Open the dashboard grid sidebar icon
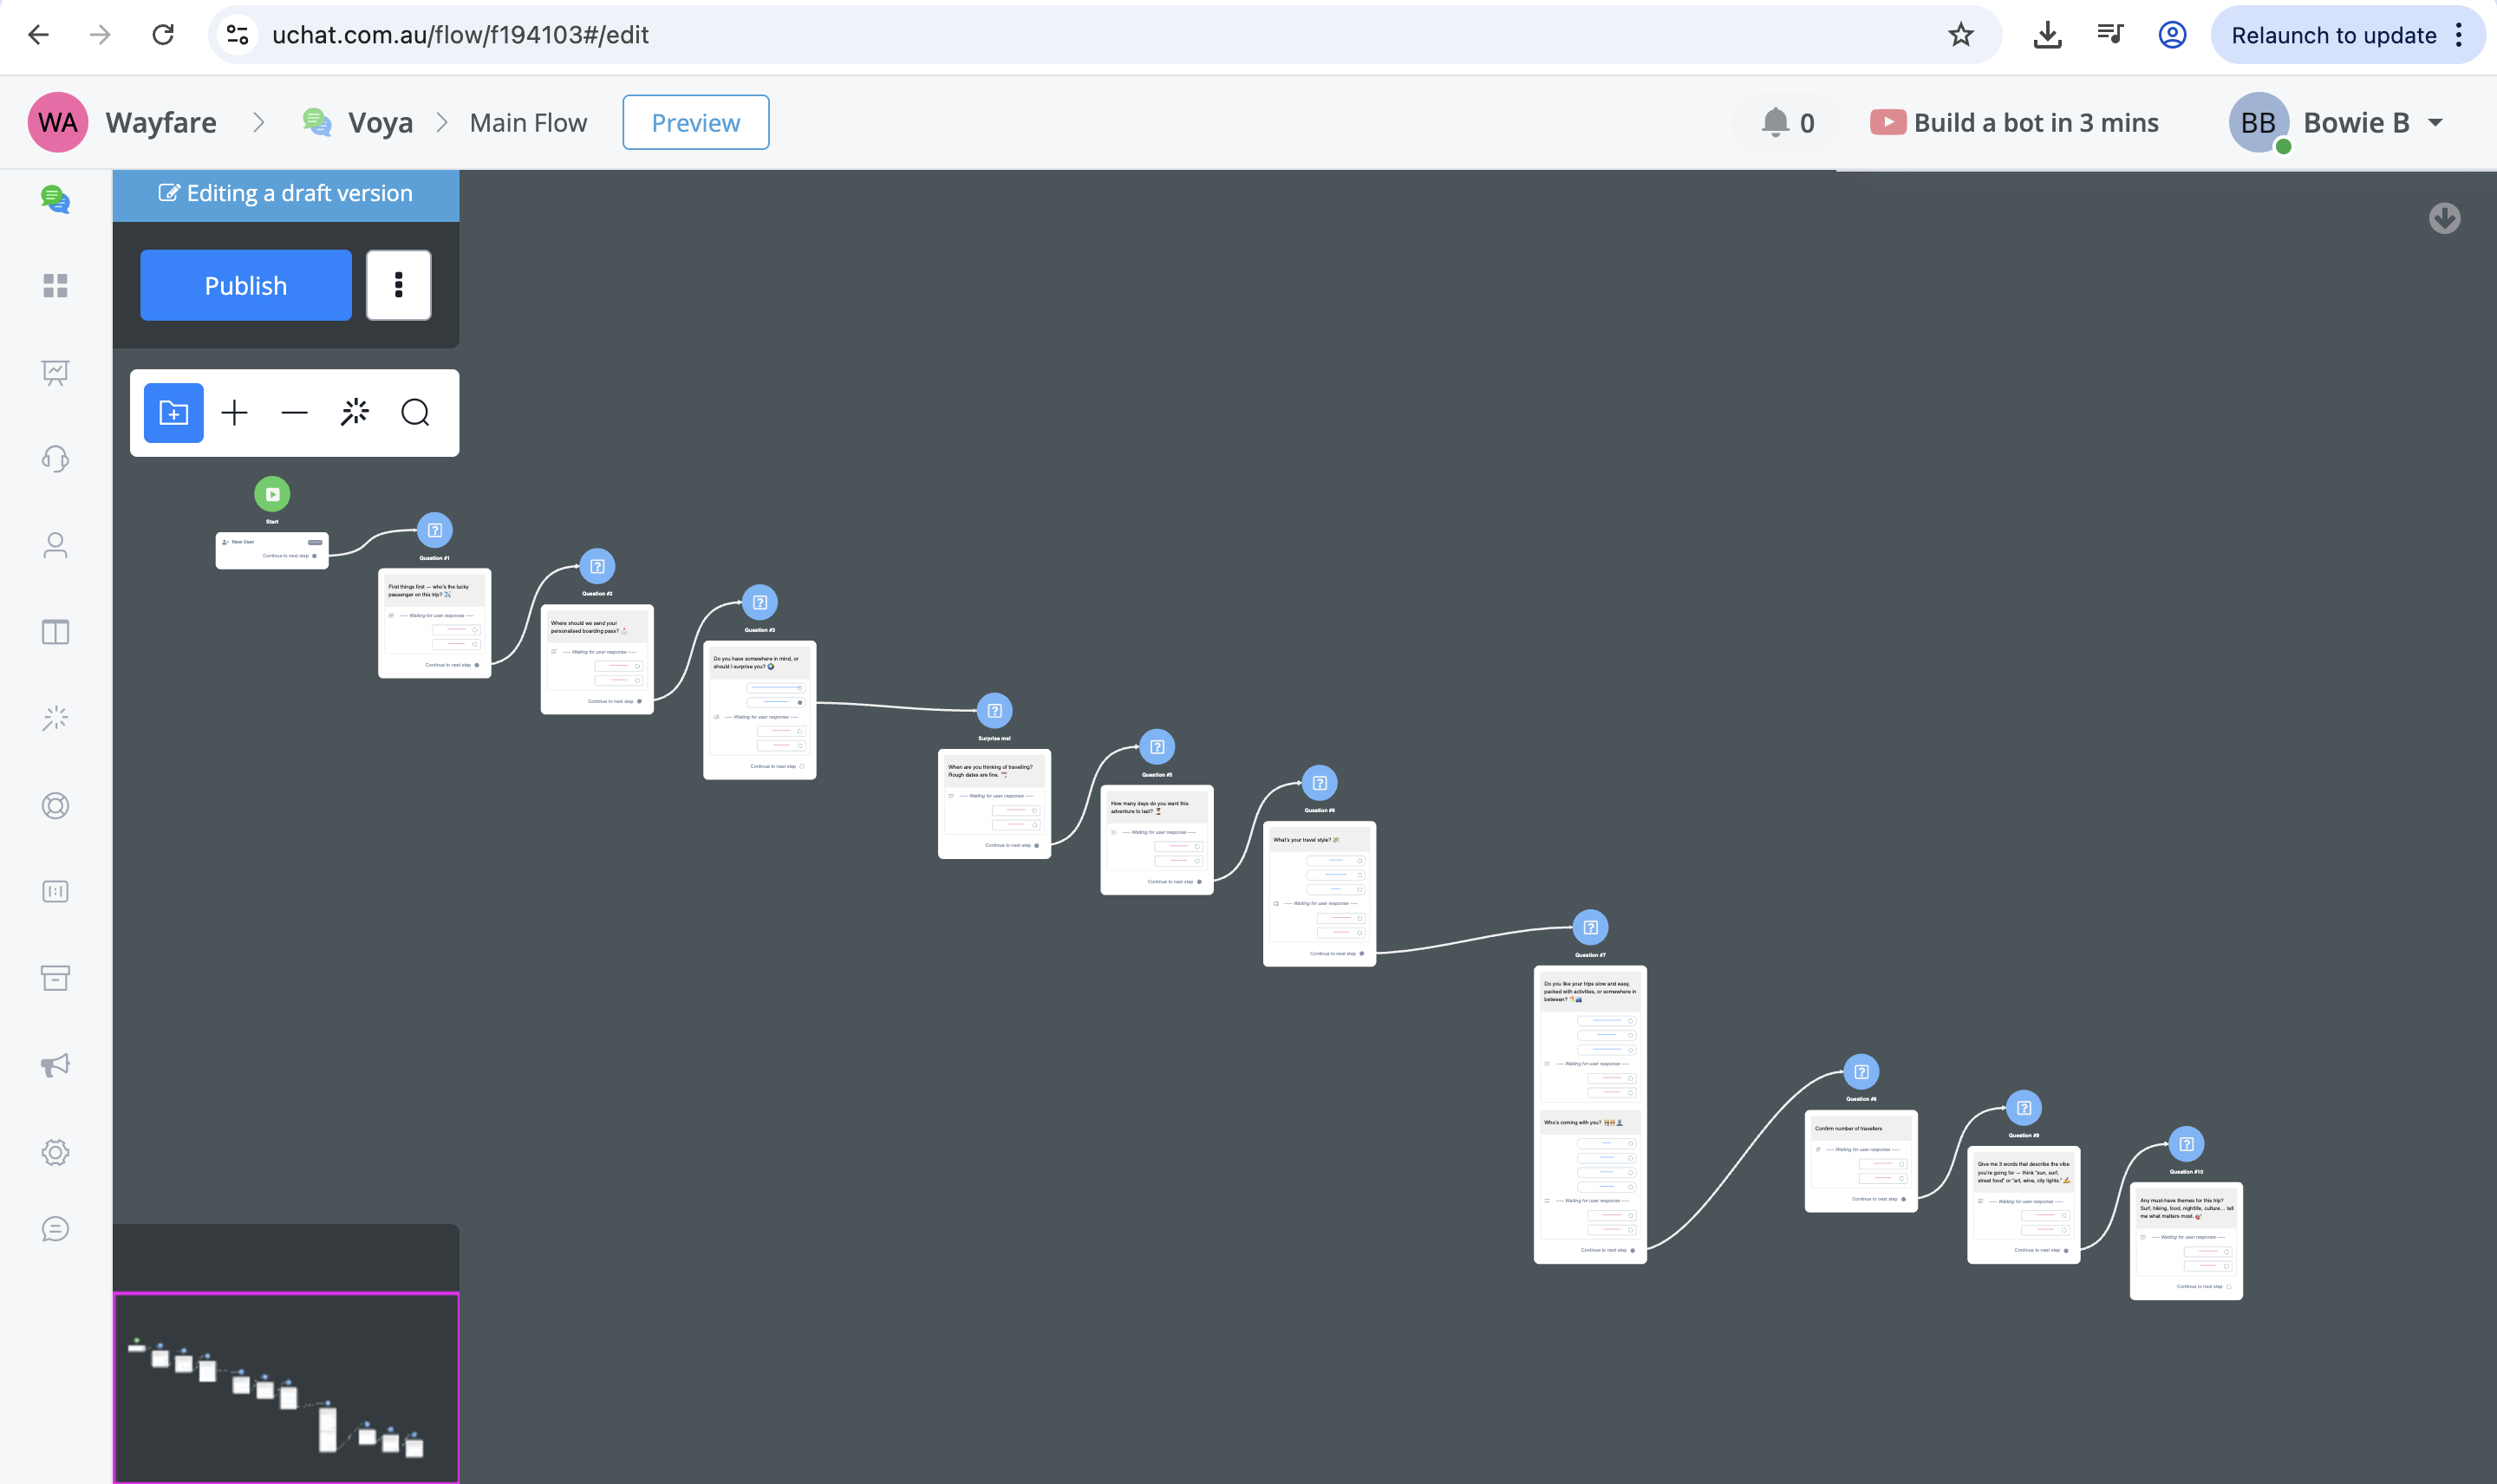2497x1484 pixels. [55, 286]
